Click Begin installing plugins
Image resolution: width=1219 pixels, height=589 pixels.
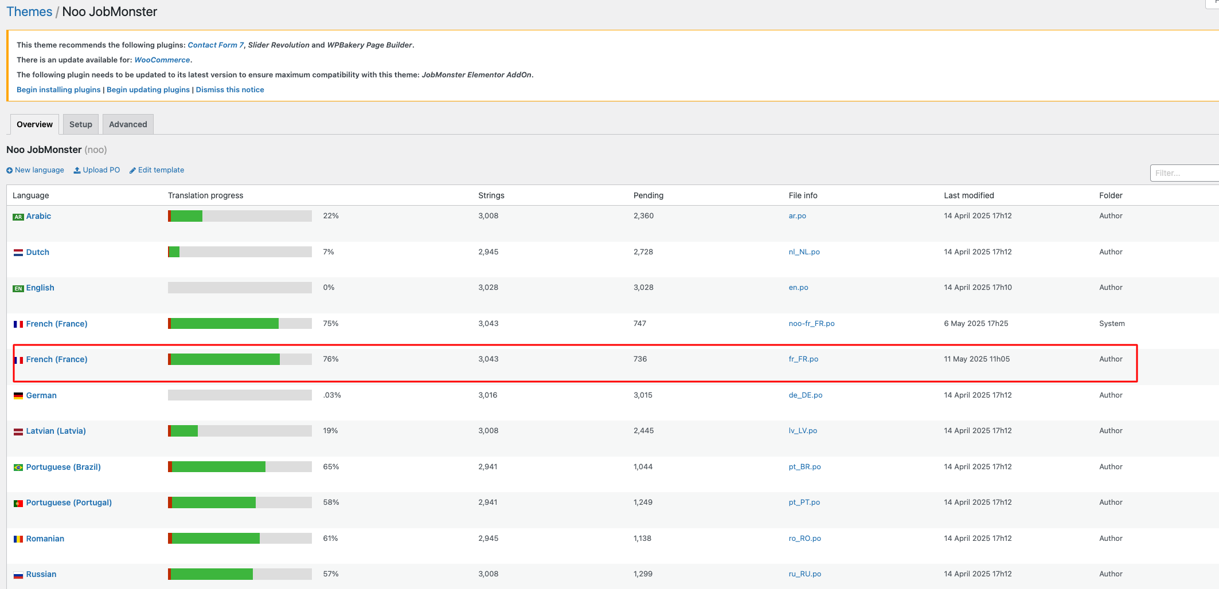click(x=58, y=89)
